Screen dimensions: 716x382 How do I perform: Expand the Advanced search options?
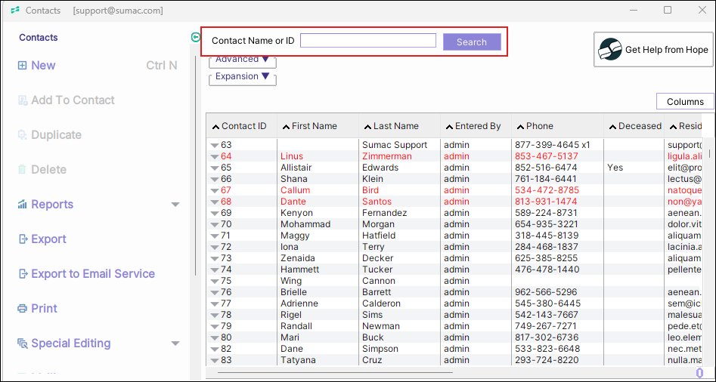(242, 60)
